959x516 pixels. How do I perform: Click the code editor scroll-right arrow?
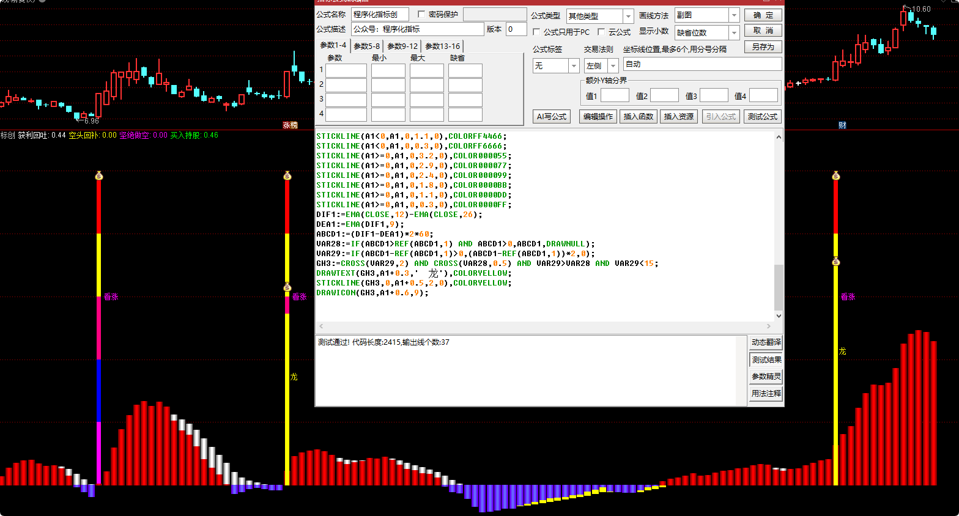pyautogui.click(x=769, y=326)
